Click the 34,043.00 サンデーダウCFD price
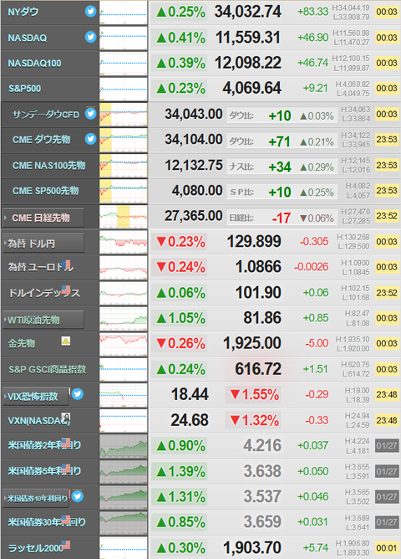The height and width of the screenshot is (559, 401). click(x=194, y=114)
